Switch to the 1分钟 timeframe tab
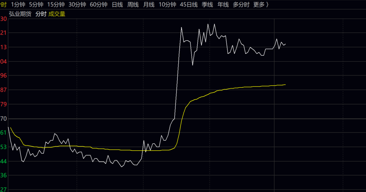Screen dimensions: 366x192 click(18, 5)
